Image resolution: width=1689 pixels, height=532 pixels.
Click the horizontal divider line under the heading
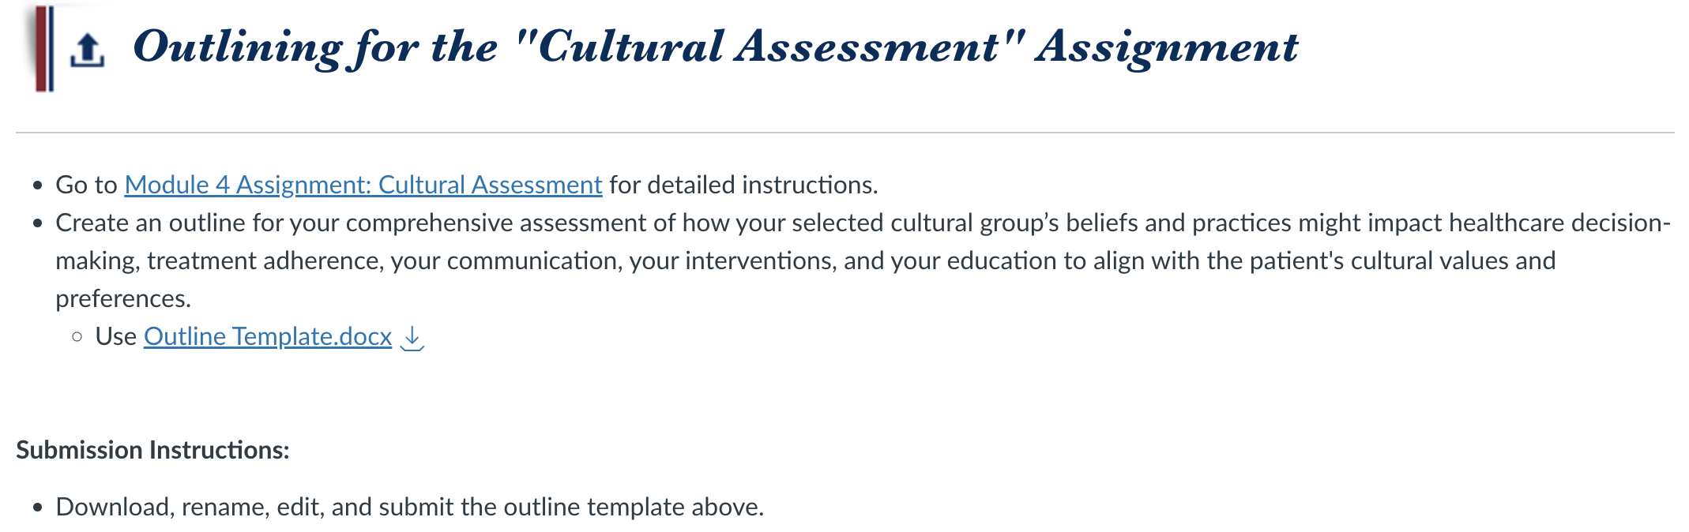point(844,133)
